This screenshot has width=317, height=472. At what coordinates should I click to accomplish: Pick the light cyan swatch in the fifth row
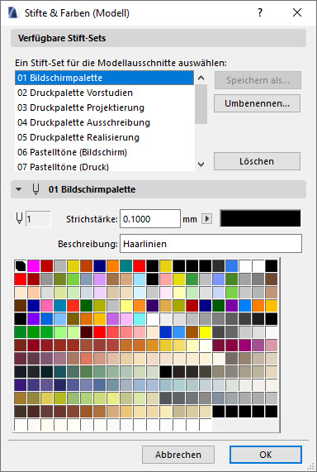click(x=140, y=319)
